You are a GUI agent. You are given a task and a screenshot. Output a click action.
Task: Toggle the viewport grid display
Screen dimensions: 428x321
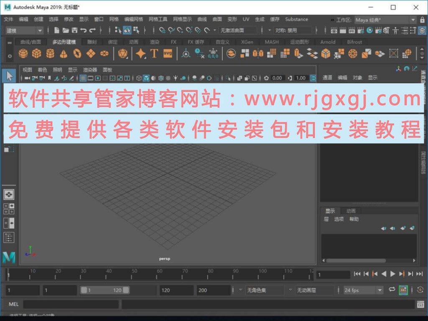pos(83,78)
